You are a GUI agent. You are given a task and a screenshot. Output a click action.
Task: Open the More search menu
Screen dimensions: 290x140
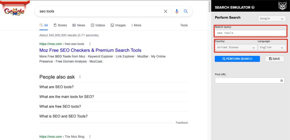tap(136, 25)
